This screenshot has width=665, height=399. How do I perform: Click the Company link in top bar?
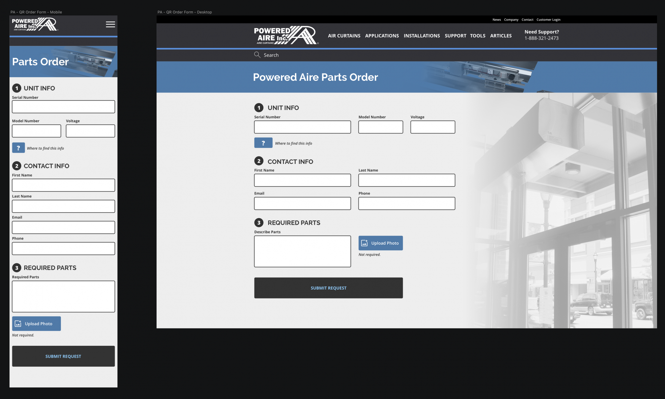[x=511, y=20]
